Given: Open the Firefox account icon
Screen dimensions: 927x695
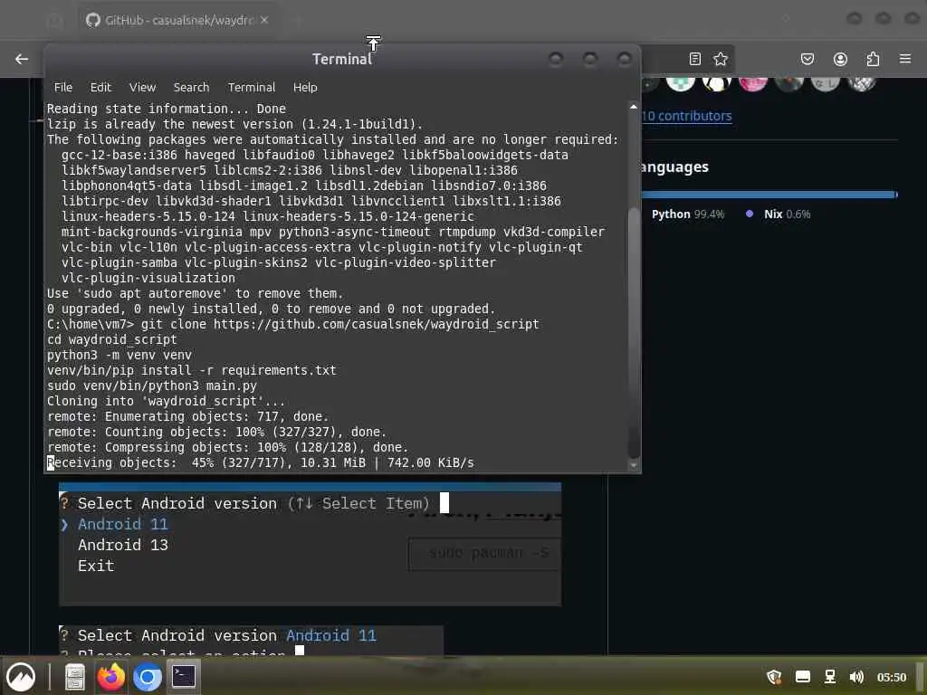Looking at the screenshot, I should 840,59.
